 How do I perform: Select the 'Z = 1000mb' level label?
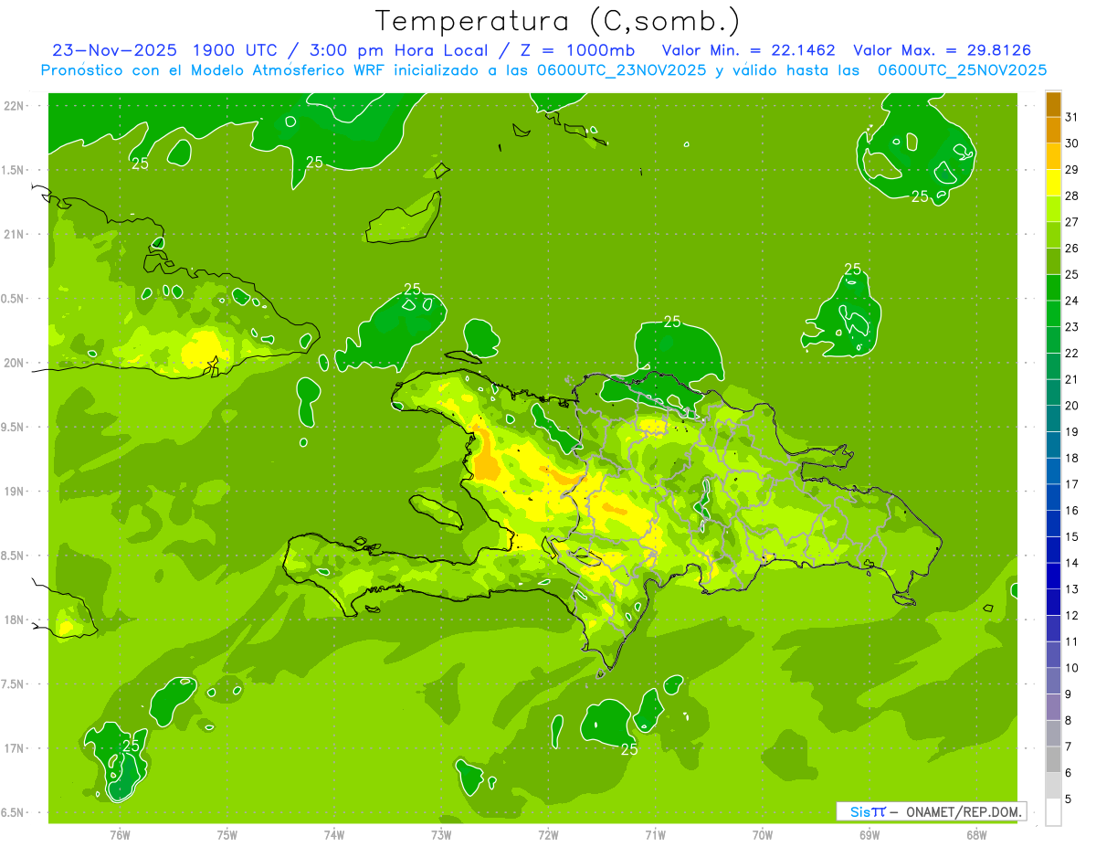576,50
